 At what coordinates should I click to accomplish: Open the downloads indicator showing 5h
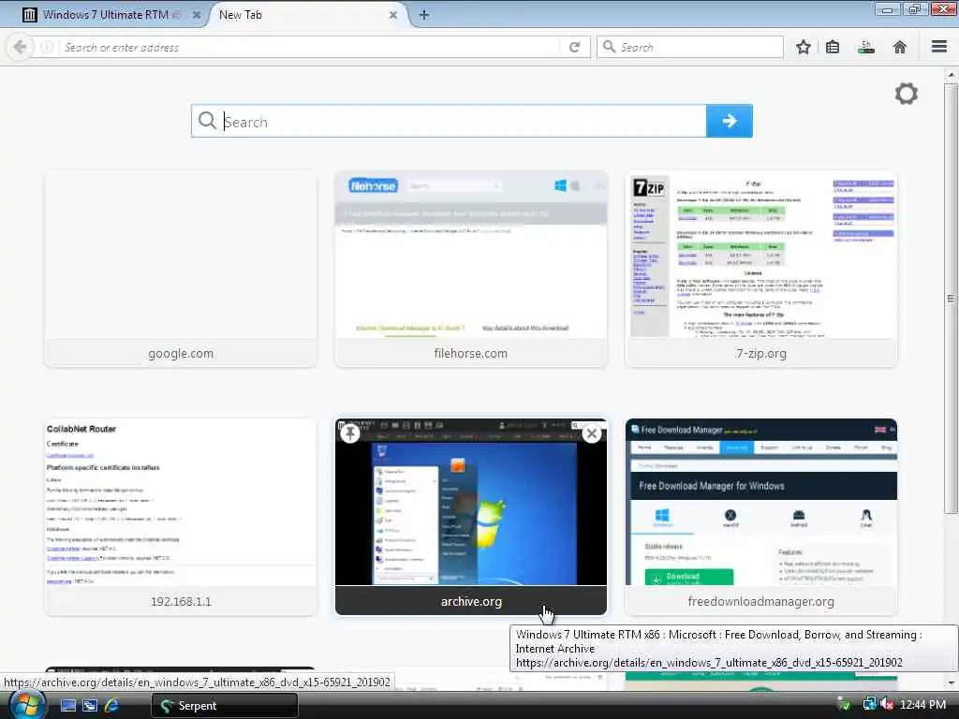865,47
